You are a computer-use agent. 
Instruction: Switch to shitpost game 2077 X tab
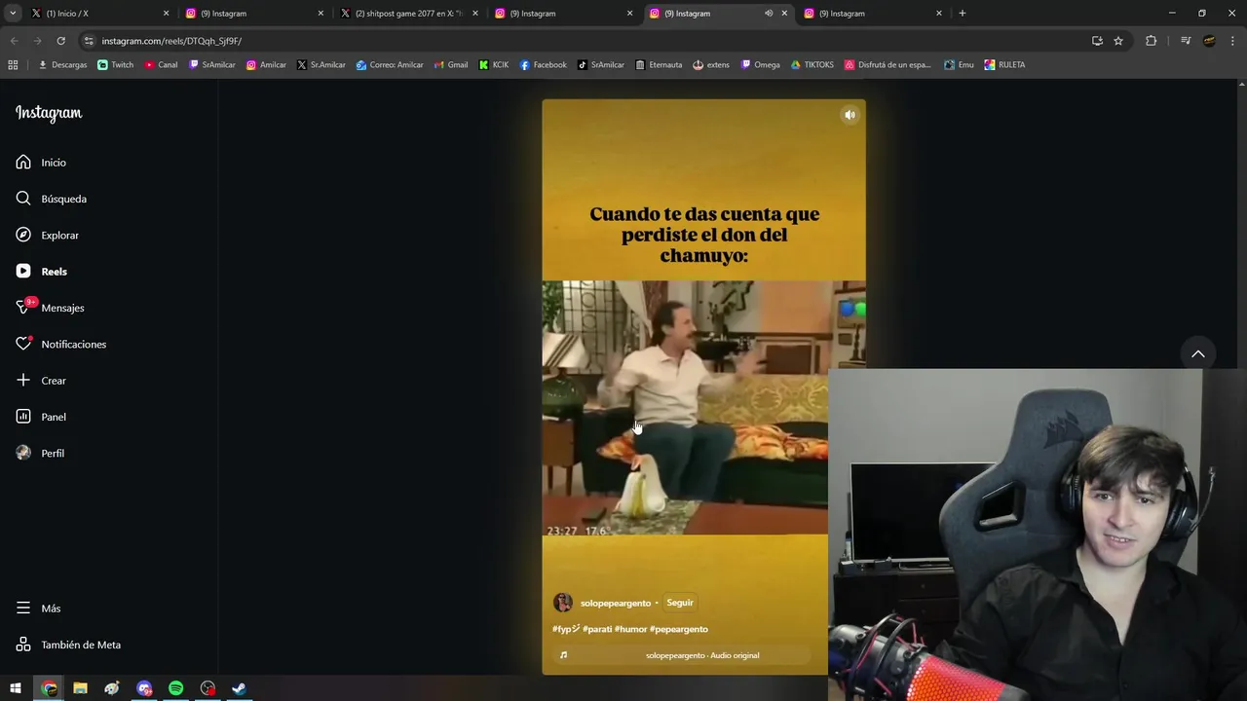click(408, 14)
